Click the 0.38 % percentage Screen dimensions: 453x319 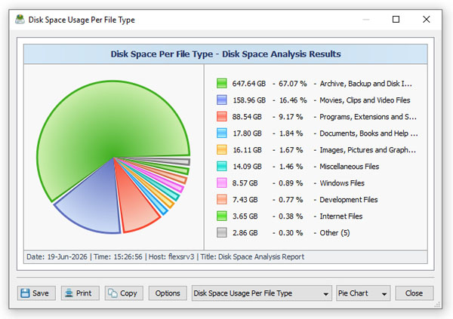point(291,216)
